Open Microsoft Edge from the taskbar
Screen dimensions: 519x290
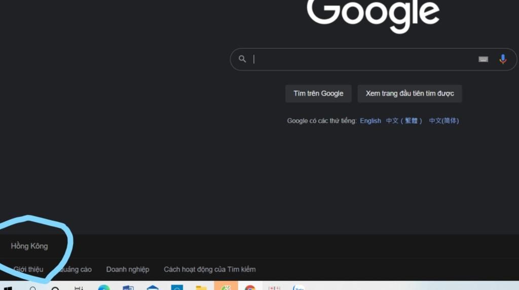104,287
